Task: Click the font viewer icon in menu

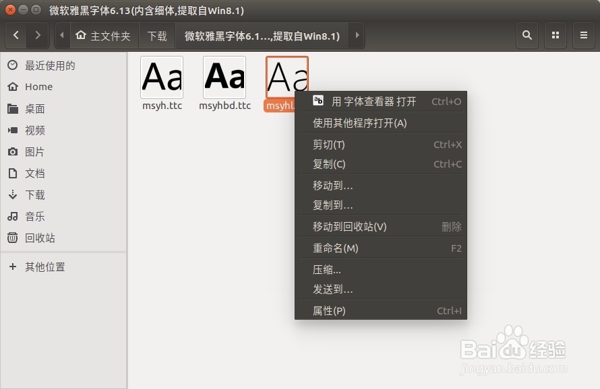Action: (x=318, y=100)
